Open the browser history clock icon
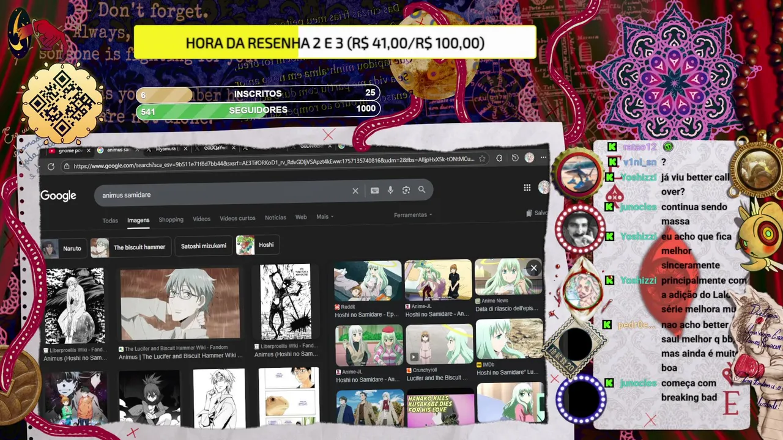This screenshot has width=783, height=440. click(515, 158)
